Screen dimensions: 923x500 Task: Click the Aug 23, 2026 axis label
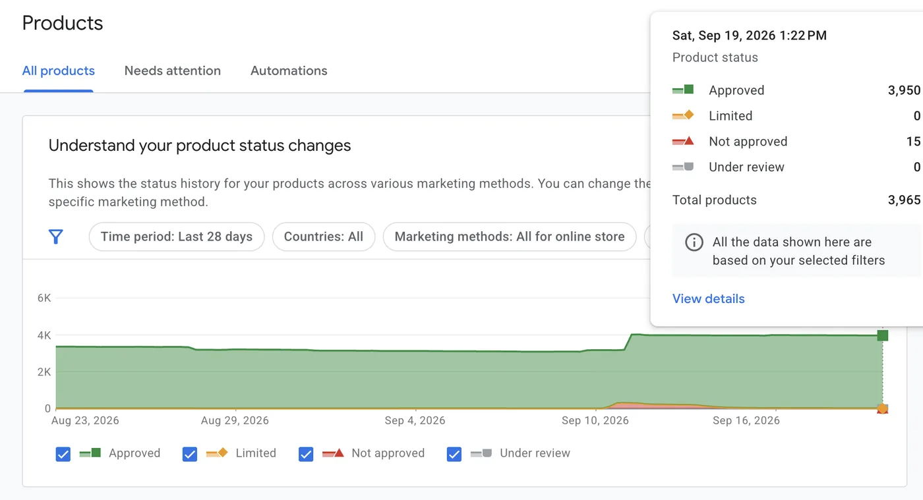click(85, 420)
